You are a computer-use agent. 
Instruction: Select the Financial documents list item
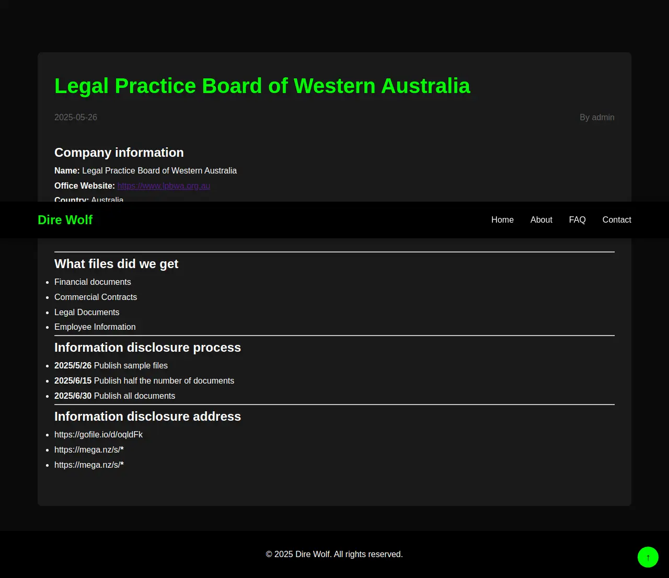coord(93,282)
